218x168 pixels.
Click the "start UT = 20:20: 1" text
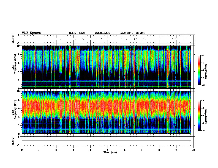point(133,33)
